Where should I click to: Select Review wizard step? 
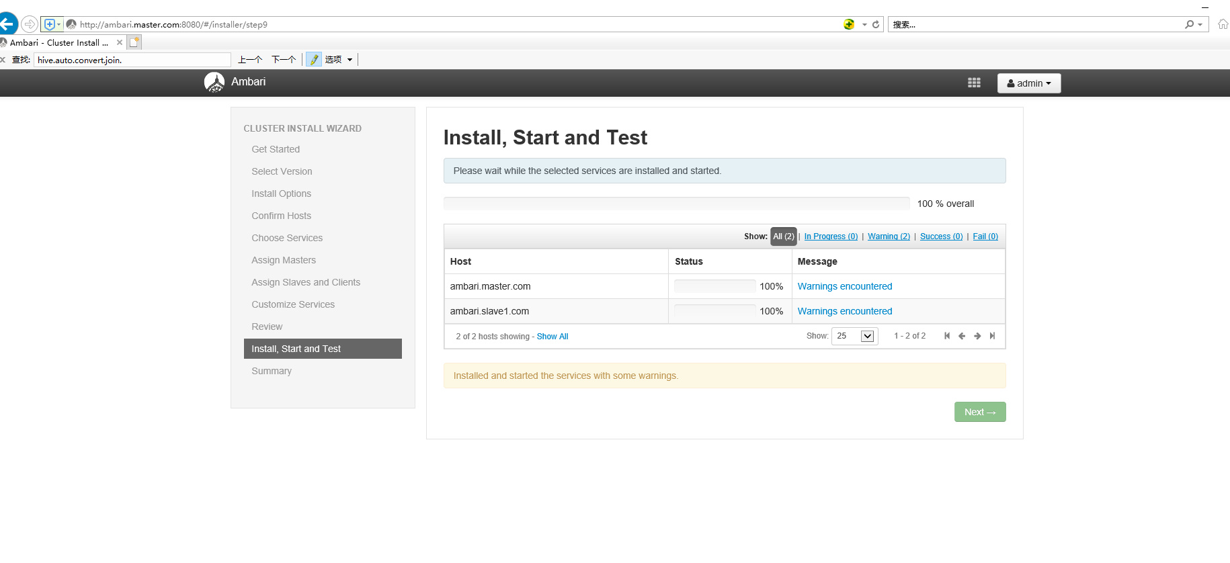tap(267, 327)
